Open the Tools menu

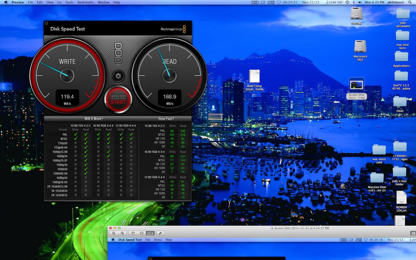[x=70, y=2]
